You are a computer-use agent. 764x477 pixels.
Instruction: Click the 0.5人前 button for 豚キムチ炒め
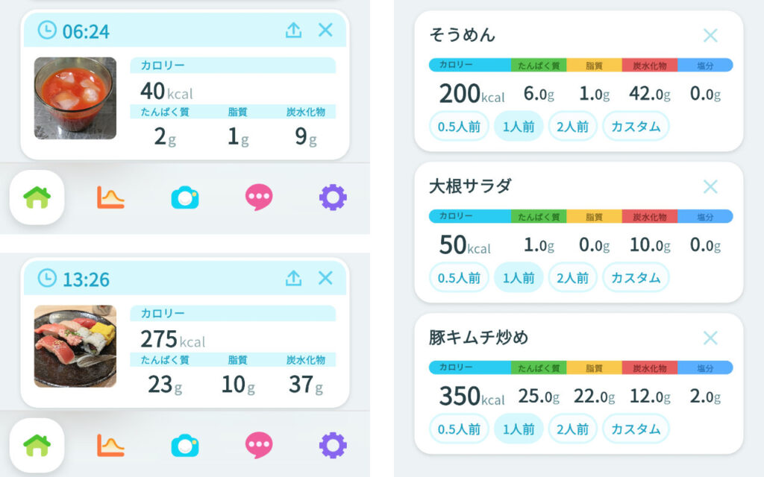(459, 428)
